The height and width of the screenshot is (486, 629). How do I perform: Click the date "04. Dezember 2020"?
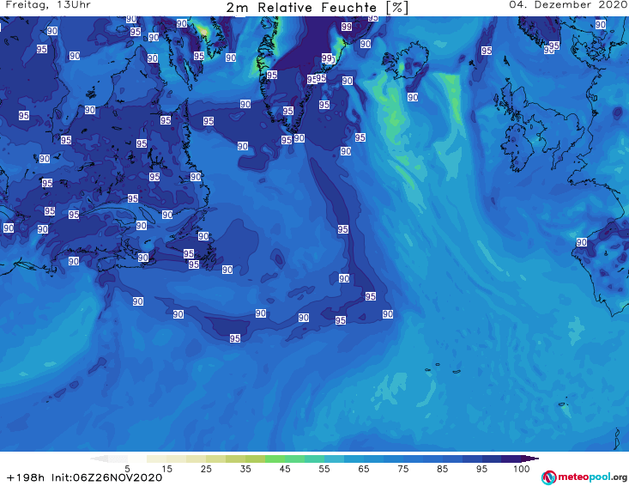tap(568, 5)
